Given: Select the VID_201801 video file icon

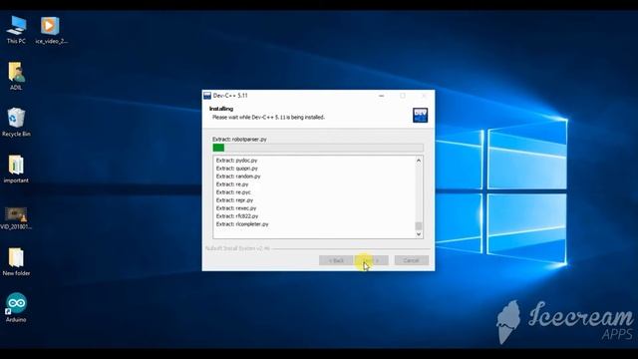Looking at the screenshot, I should [16, 217].
